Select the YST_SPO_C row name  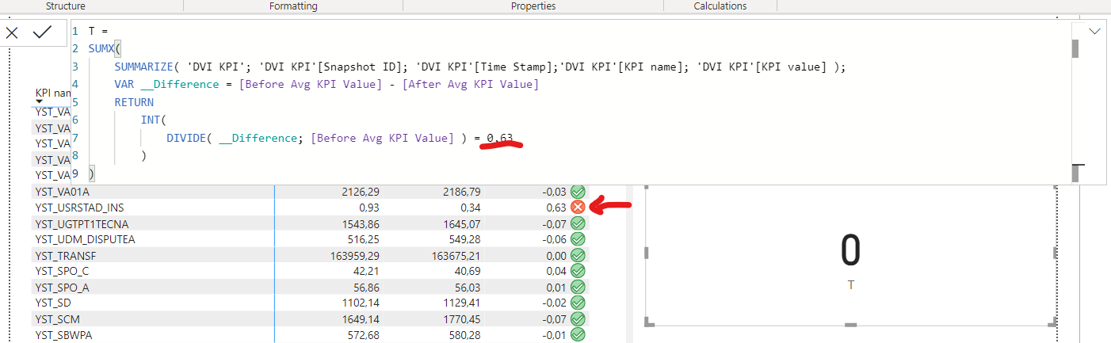(62, 271)
